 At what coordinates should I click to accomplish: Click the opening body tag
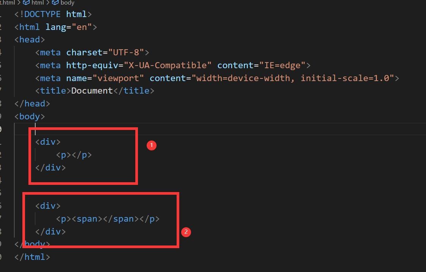(x=30, y=117)
